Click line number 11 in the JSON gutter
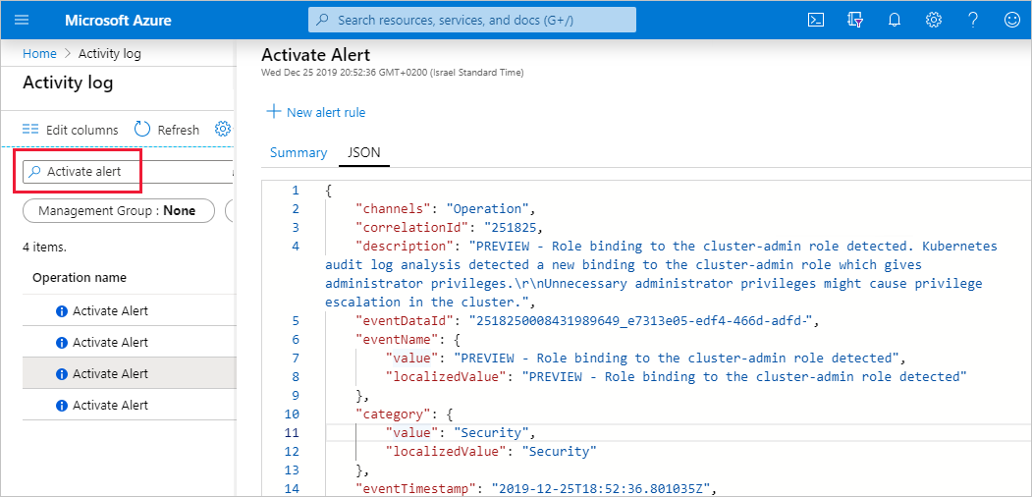The image size is (1032, 497). 292,432
